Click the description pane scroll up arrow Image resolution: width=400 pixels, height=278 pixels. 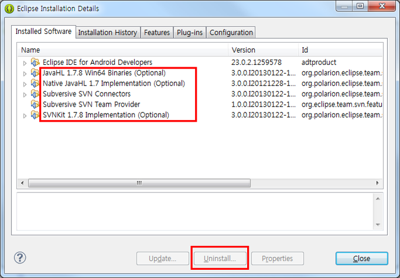pyautogui.click(x=378, y=198)
